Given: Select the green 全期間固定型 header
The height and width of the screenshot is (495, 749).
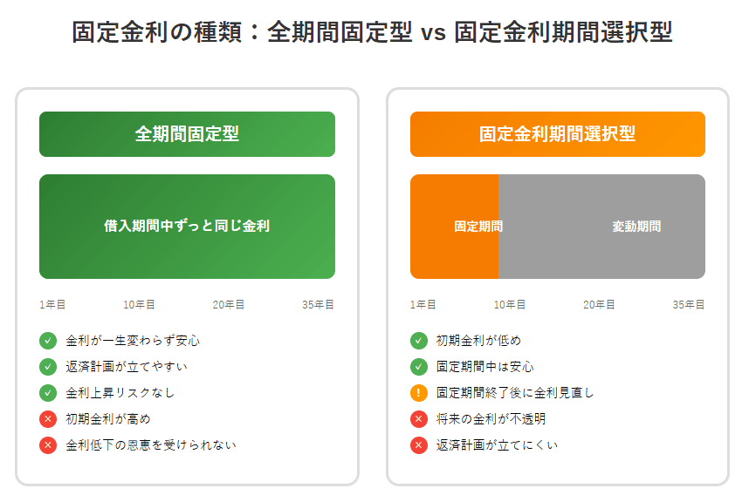Looking at the screenshot, I should (x=187, y=134).
